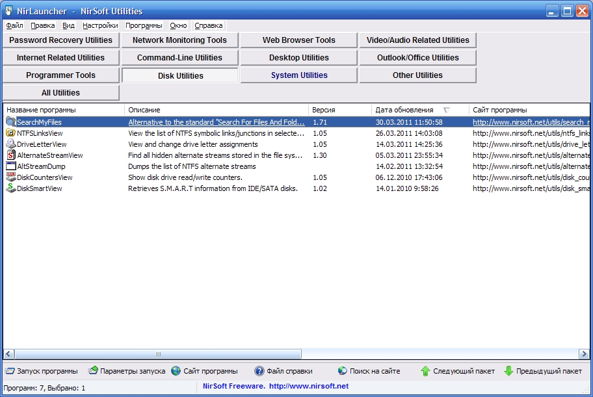Click the AltStreamDump window icon
Screen dimensions: 593x397
(x=11, y=166)
